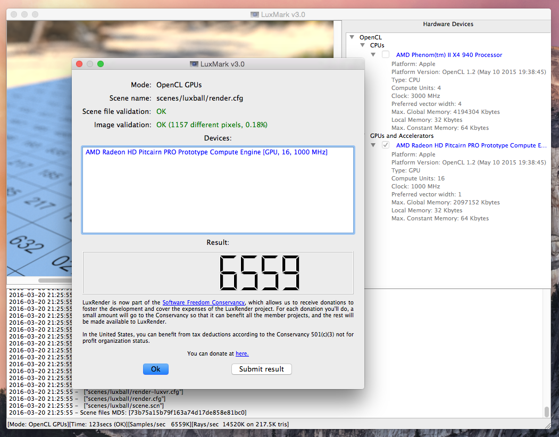Viewport: 559px width, 437px height.
Task: Uncheck the AMD Radeon HD Pitcairn GPU checkbox
Action: click(x=386, y=145)
